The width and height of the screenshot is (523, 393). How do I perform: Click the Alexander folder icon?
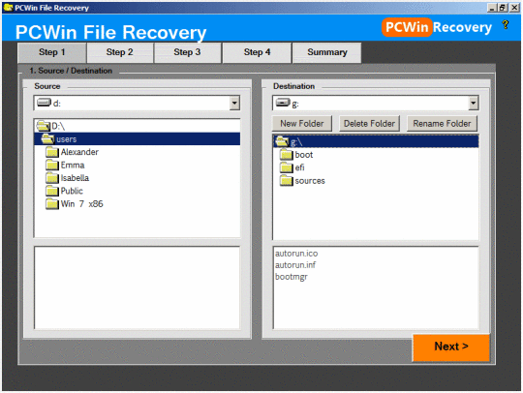[52, 152]
